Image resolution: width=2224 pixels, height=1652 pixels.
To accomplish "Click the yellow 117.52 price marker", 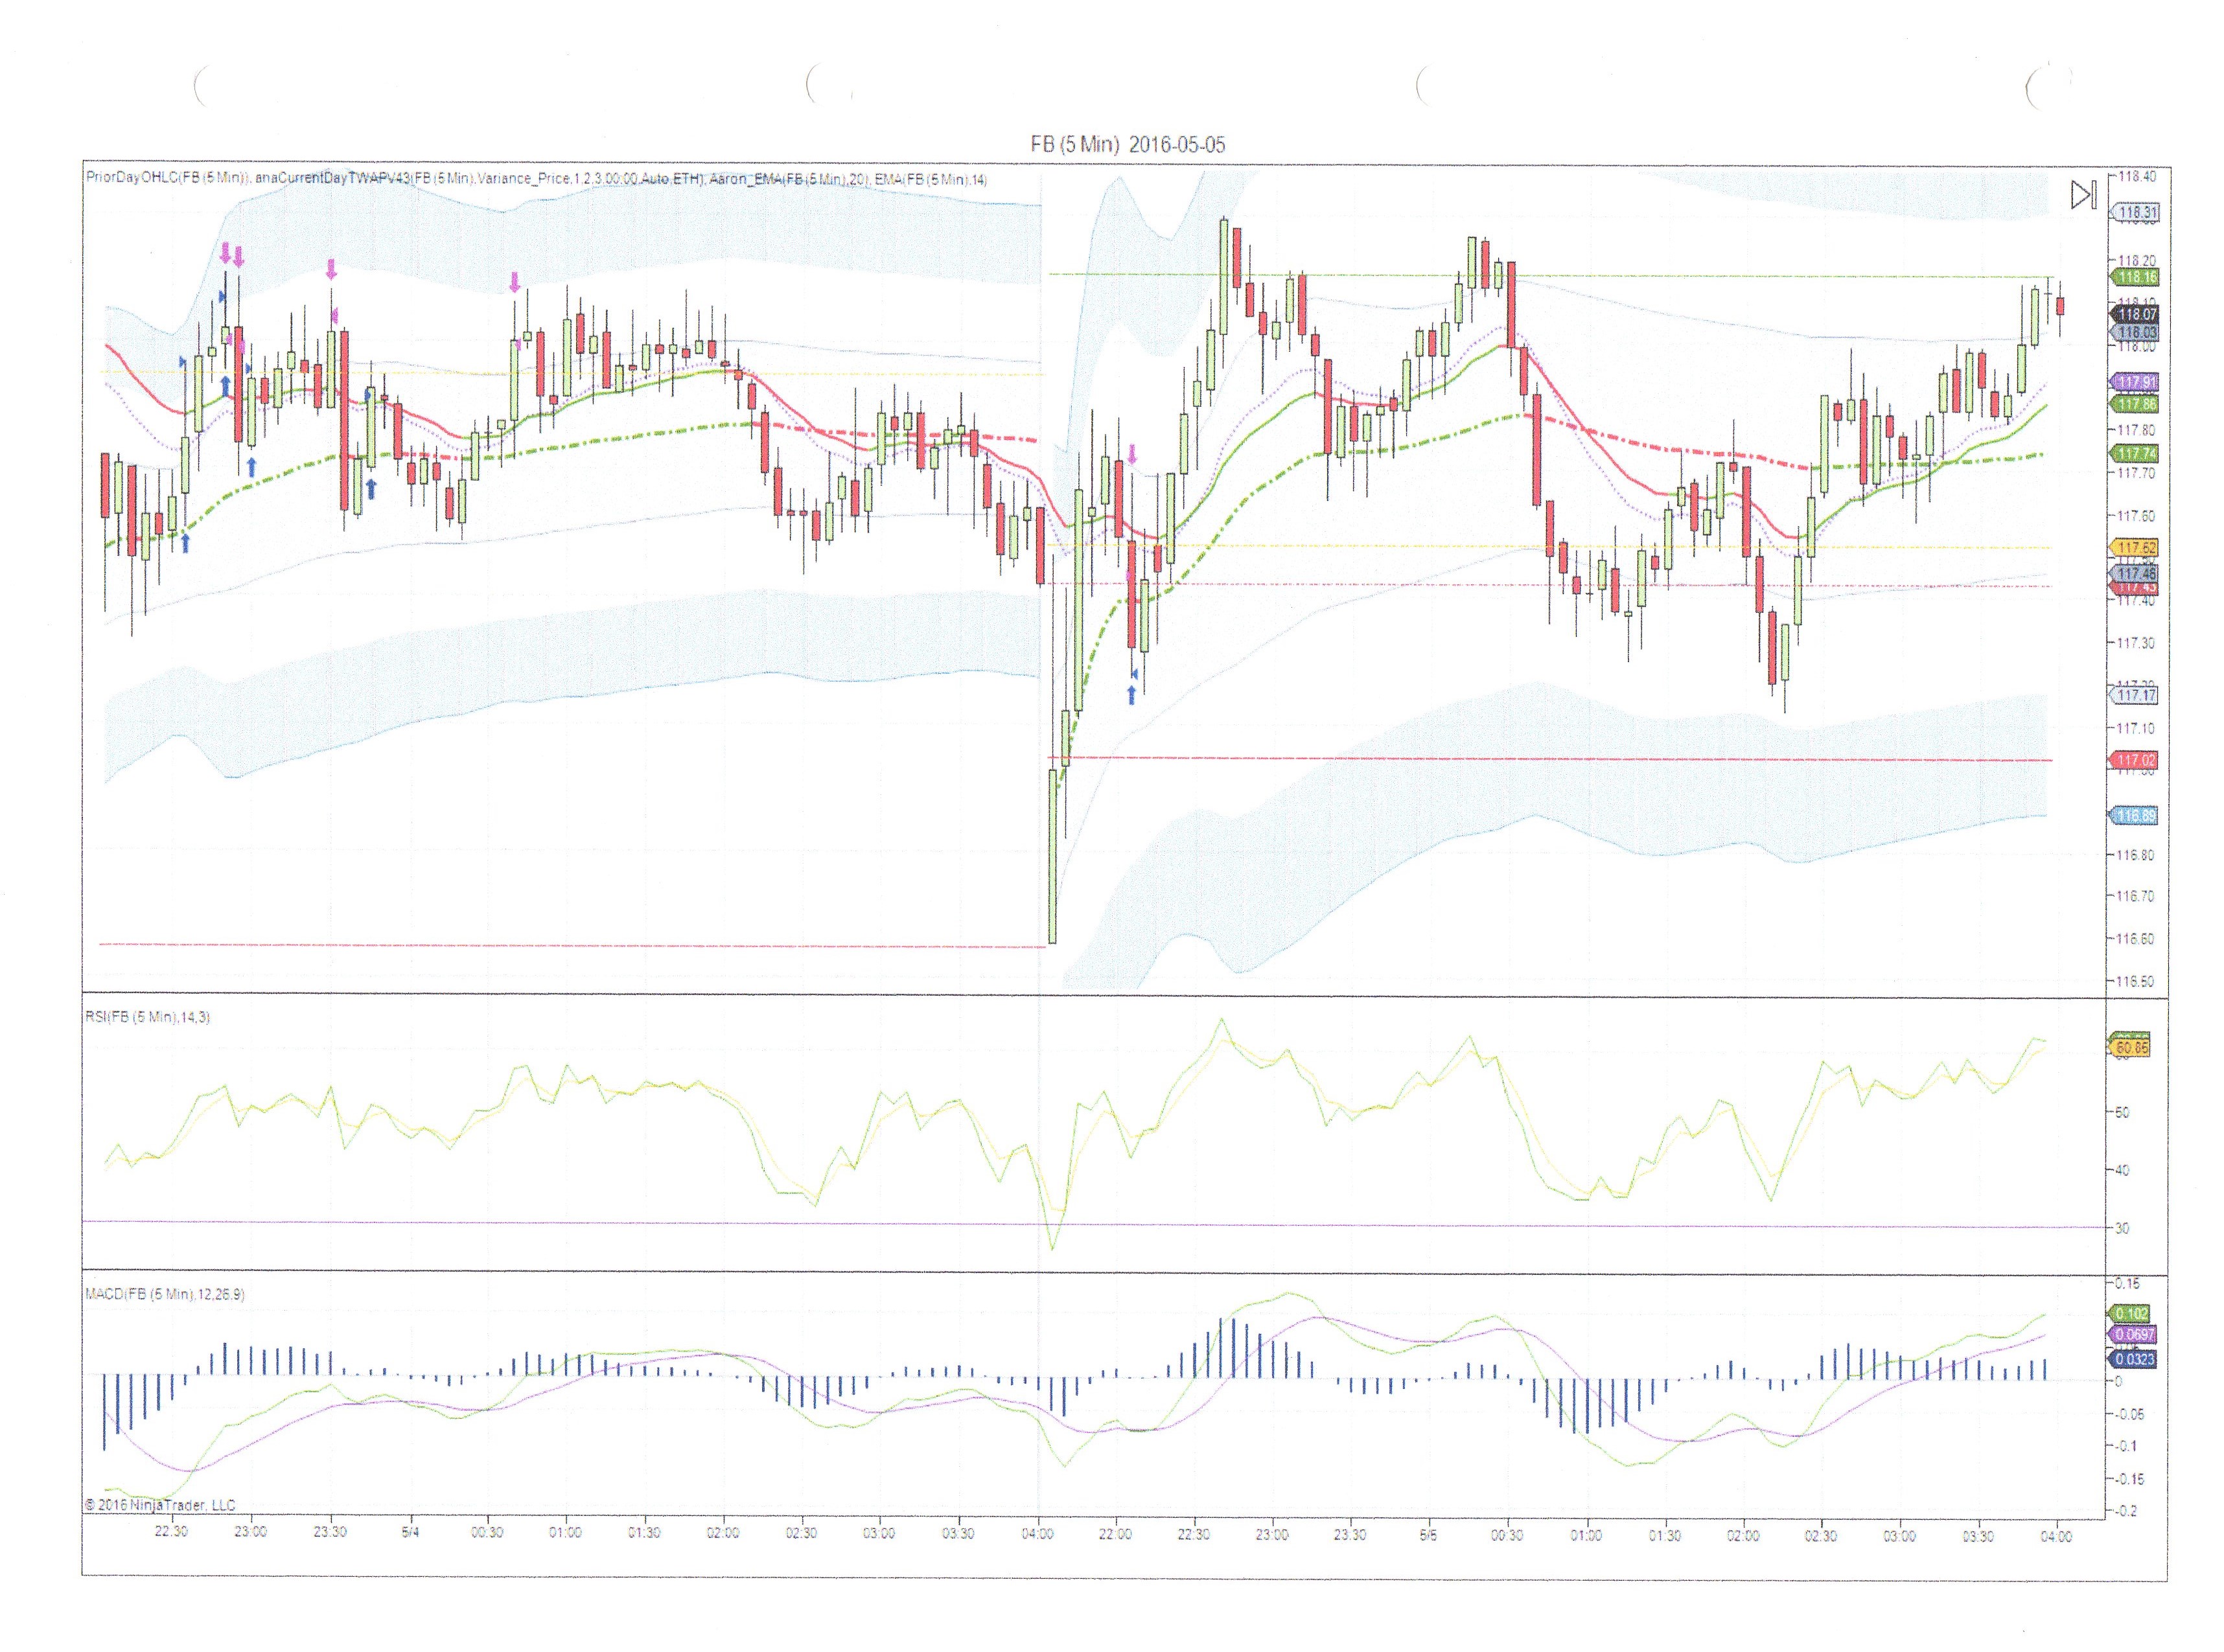I will point(2135,548).
